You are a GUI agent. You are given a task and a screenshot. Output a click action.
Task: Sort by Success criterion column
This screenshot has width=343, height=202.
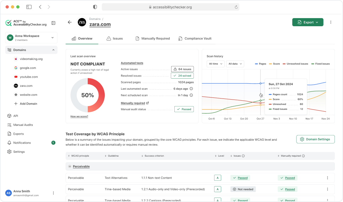152,156
